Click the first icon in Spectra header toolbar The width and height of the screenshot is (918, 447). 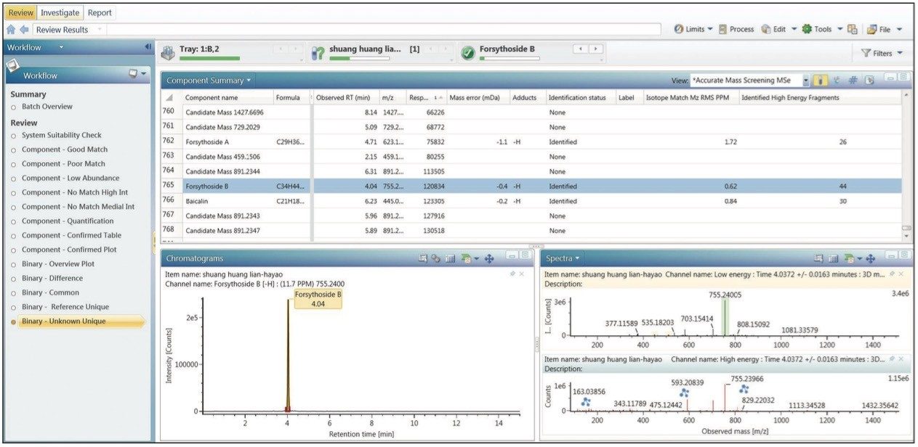[x=818, y=258]
